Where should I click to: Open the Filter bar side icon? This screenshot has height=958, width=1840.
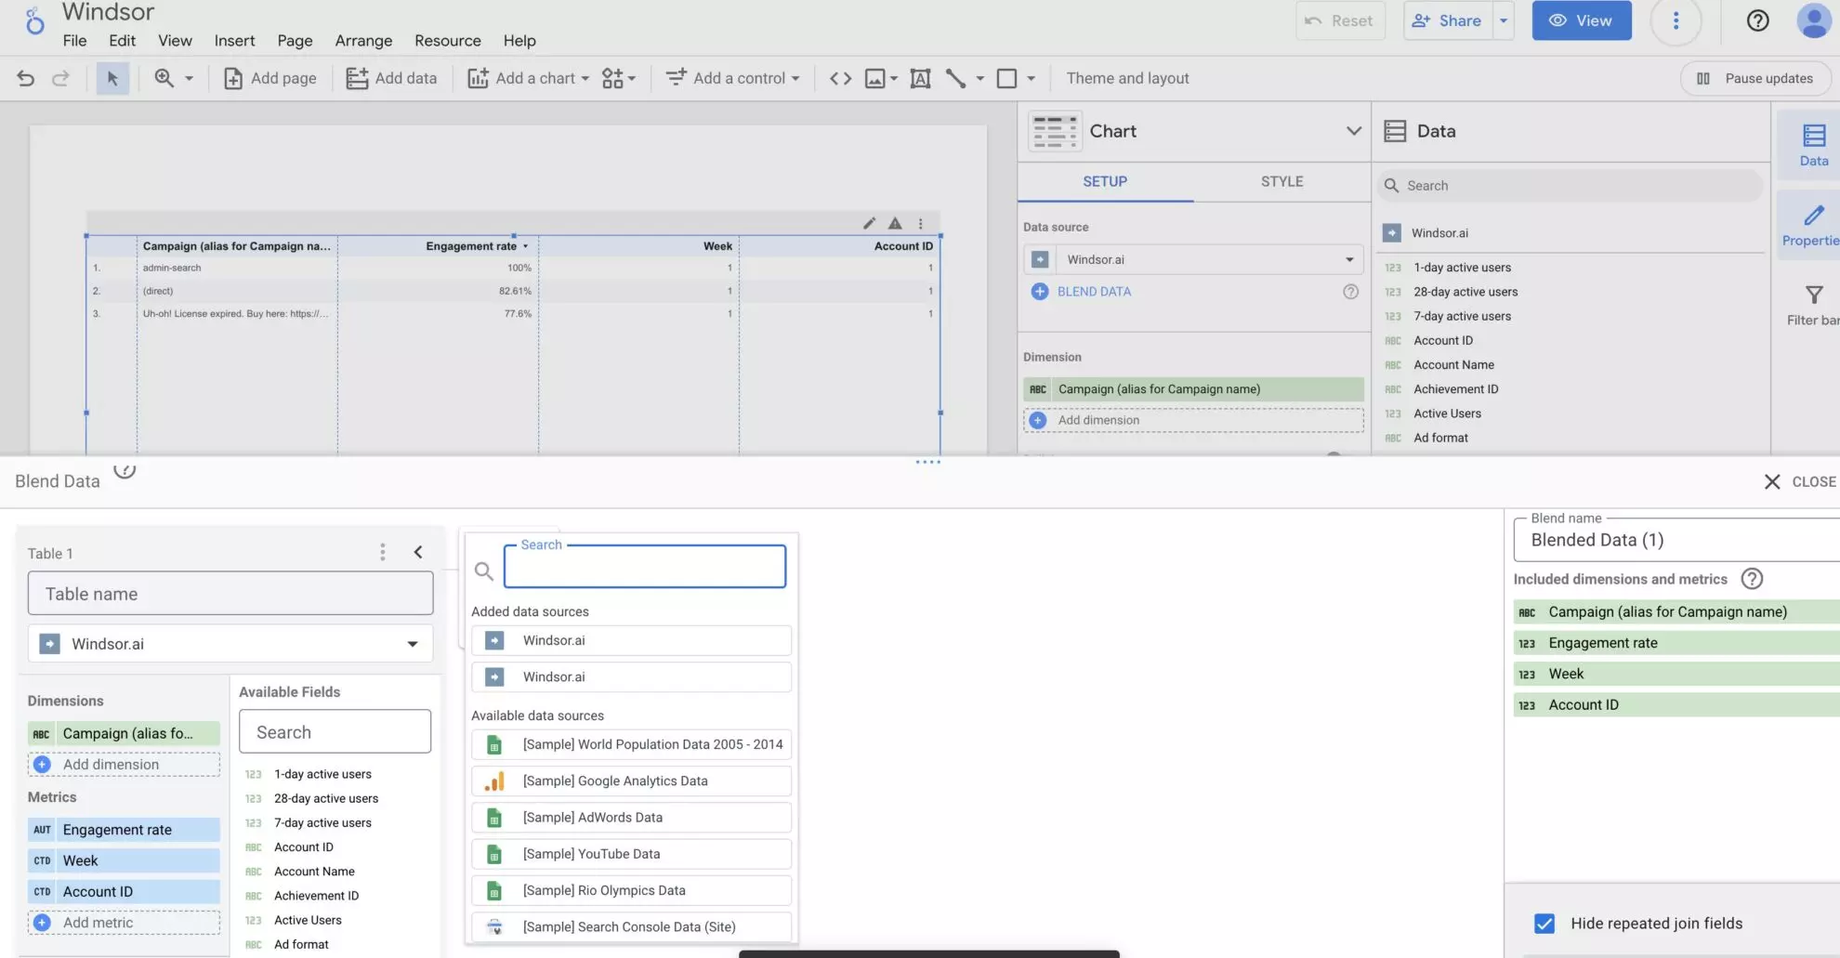click(1813, 306)
